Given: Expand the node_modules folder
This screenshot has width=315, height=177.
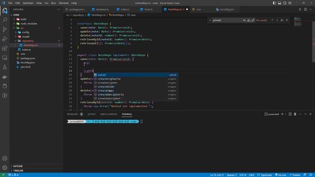Looking at the screenshot, I should point(14,24).
